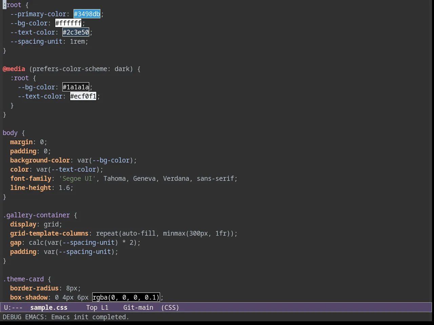Click the echo area message
Viewport: 434px width, 325px height.
[x=66, y=317]
